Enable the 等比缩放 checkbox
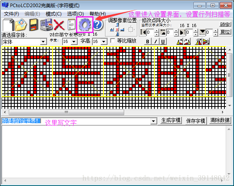The image size is (234, 186). coord(113,41)
